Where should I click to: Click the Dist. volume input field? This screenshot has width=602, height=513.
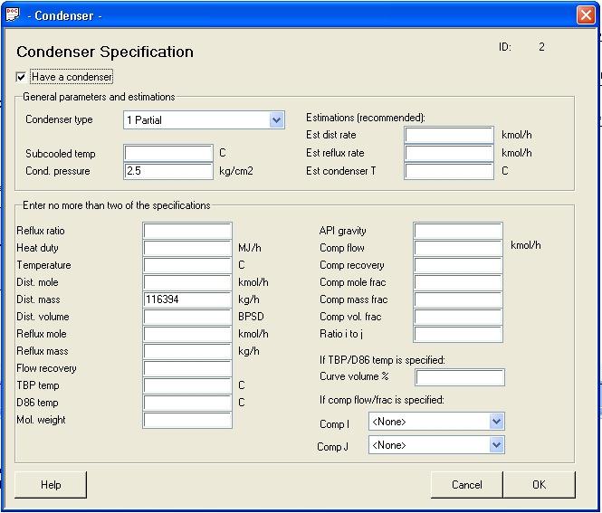point(187,317)
